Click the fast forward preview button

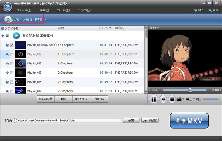(x=163, y=99)
